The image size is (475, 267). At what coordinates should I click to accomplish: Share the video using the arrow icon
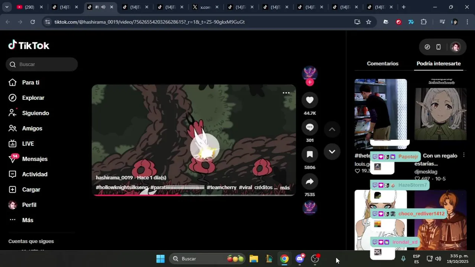point(310,181)
